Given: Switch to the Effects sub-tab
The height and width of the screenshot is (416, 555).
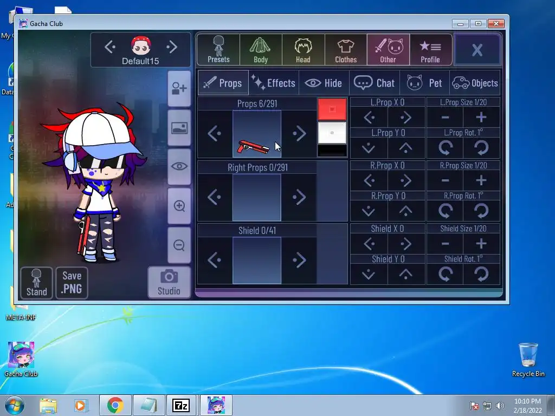Looking at the screenshot, I should [x=274, y=83].
